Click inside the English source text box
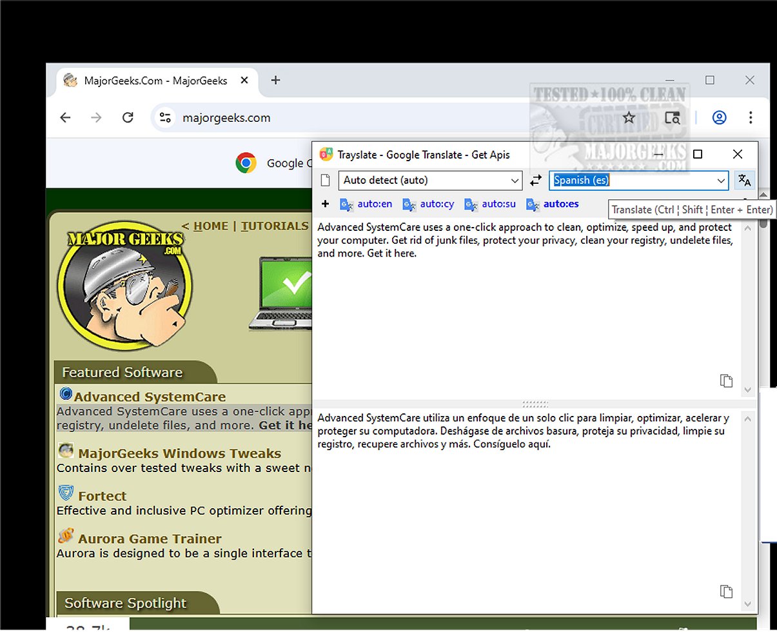 tap(526, 310)
